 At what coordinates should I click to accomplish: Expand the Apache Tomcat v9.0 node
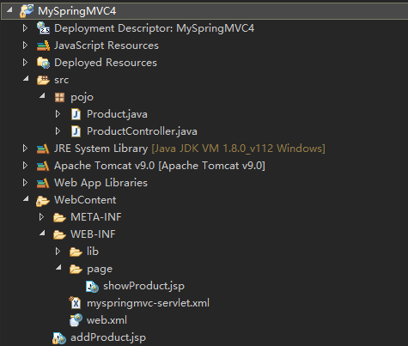coord(25,166)
